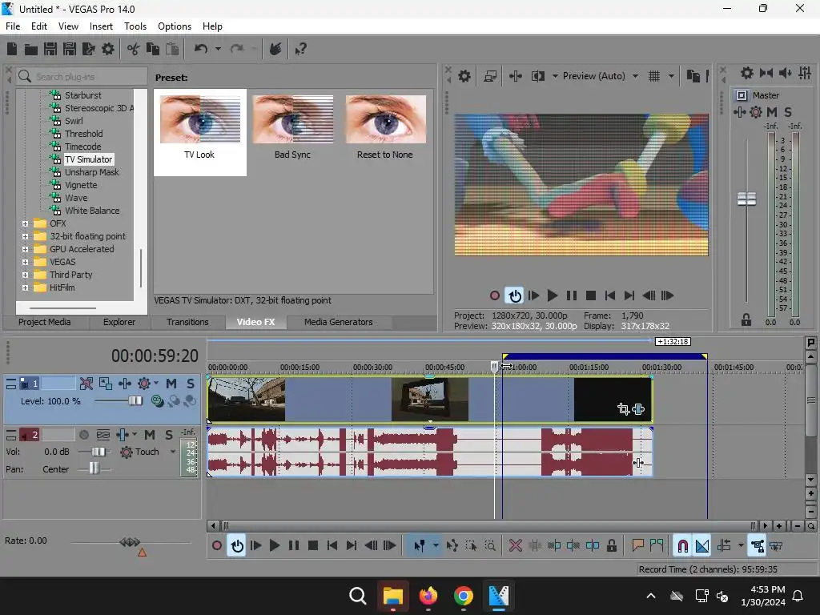
Task: Play the timeline from the bottom transport
Action: [x=275, y=546]
